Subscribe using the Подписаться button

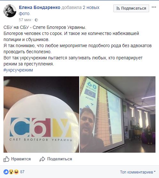(x=131, y=8)
